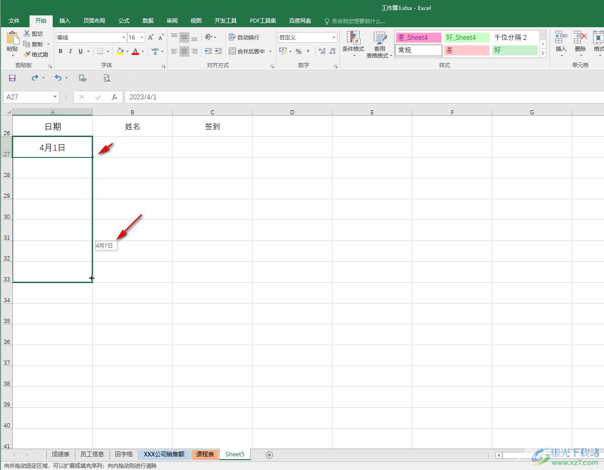Apply the 千位分隔 2 cell style
This screenshot has height=470, width=604.
(x=515, y=38)
